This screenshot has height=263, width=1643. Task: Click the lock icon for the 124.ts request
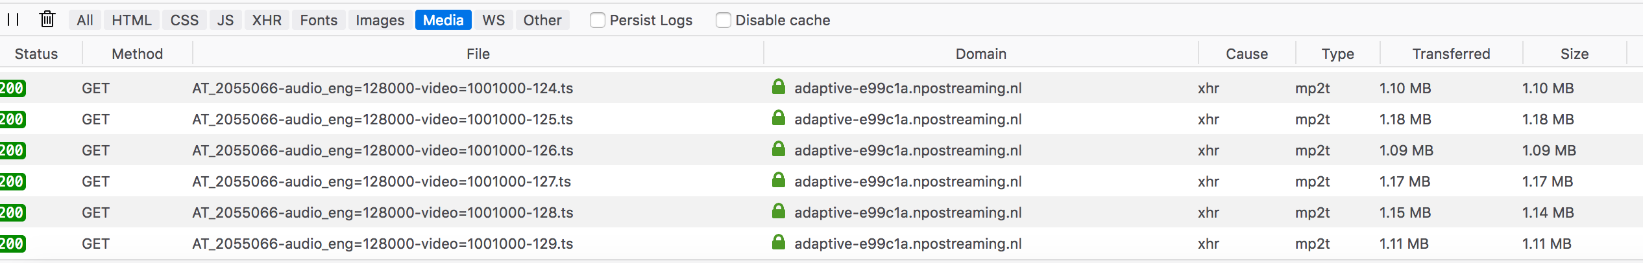coord(779,87)
